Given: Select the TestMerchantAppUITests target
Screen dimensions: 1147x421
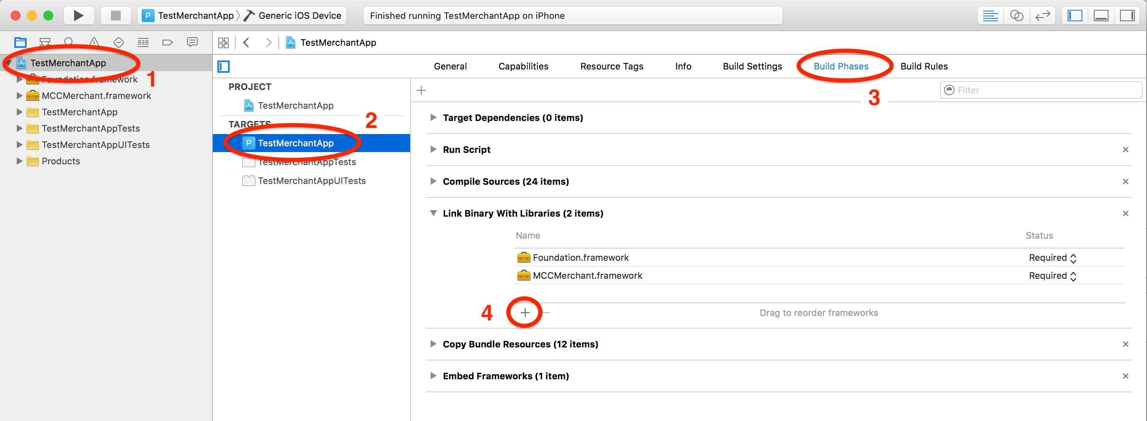Looking at the screenshot, I should [311, 181].
